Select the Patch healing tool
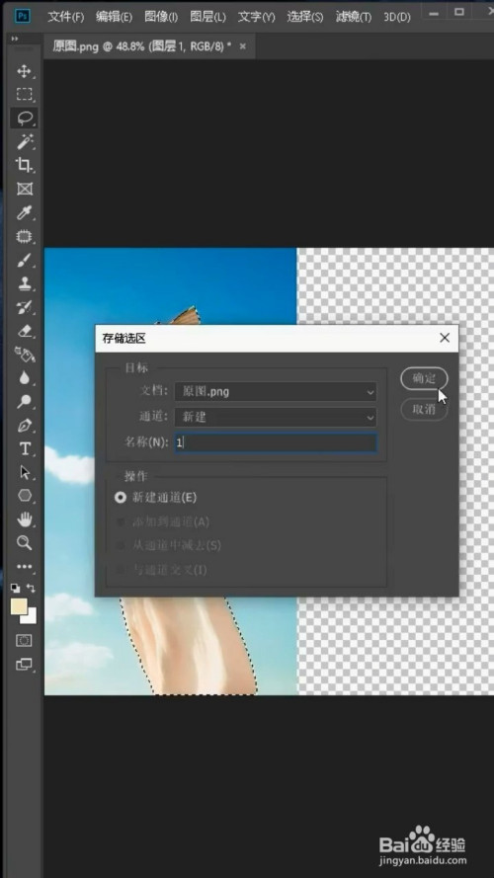 point(24,236)
